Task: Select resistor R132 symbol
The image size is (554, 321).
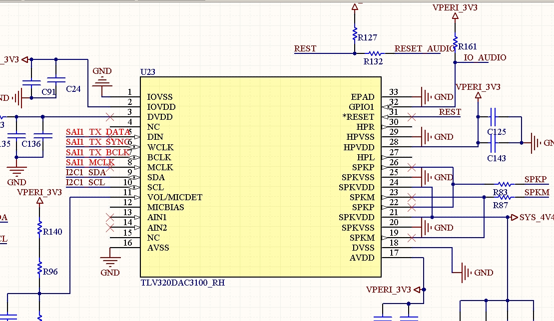Action: point(375,53)
